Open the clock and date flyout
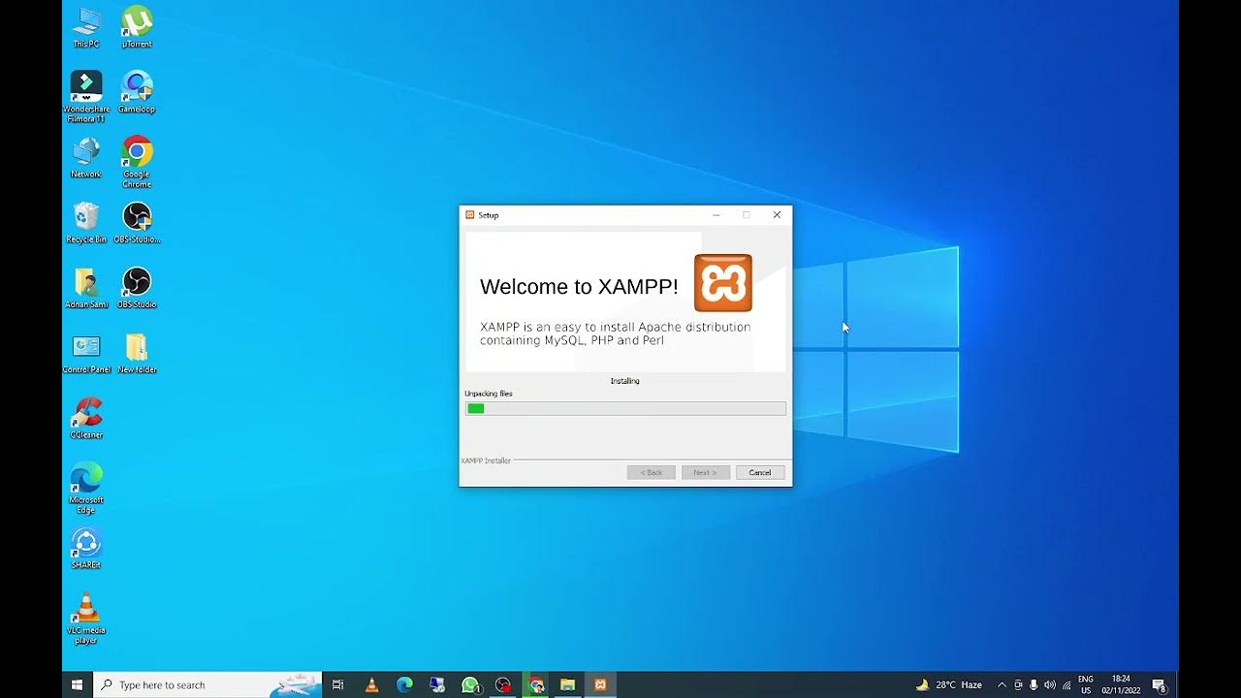This screenshot has height=698, width=1241. 1121,684
